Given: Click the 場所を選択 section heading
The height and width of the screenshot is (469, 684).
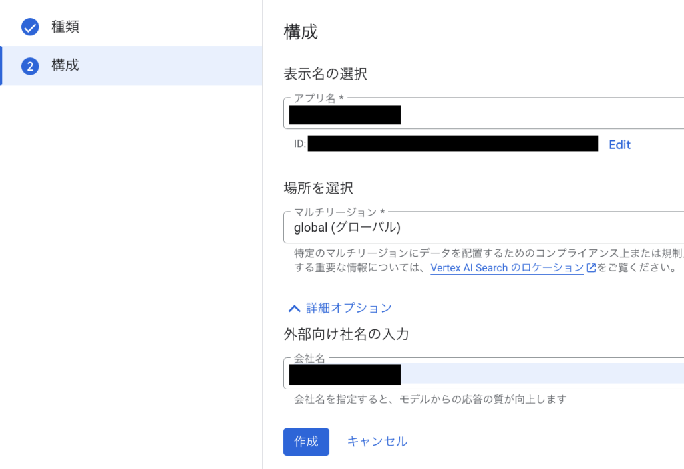Looking at the screenshot, I should [x=318, y=188].
